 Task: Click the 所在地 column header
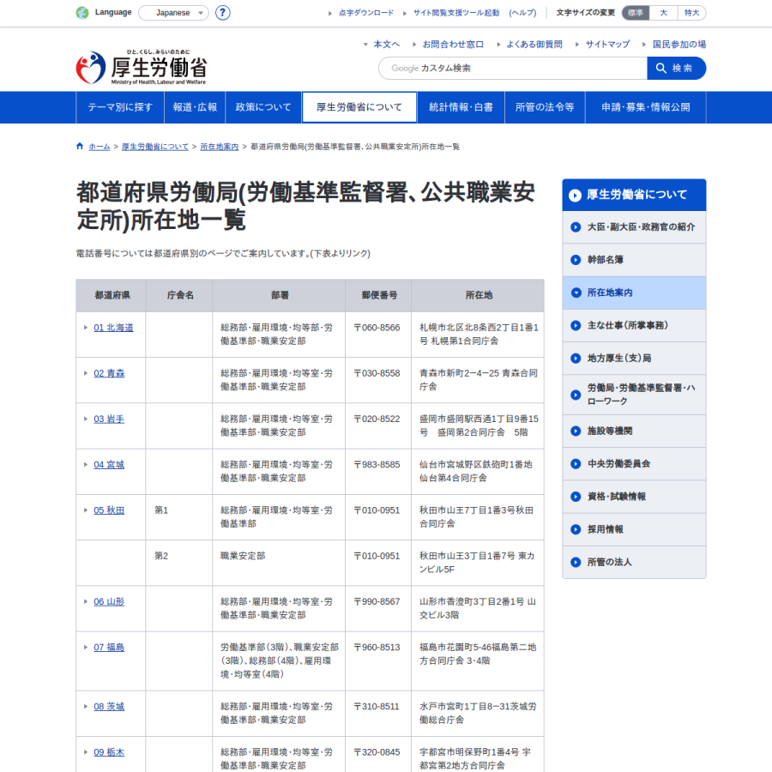click(x=479, y=295)
